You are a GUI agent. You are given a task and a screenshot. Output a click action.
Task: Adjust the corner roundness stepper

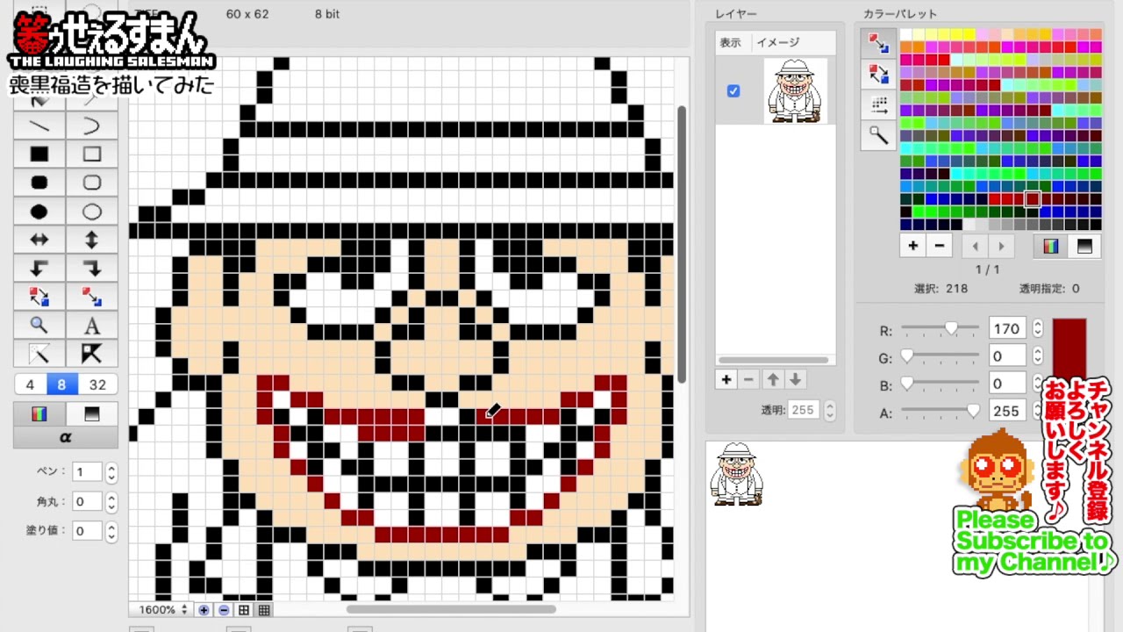tap(111, 501)
